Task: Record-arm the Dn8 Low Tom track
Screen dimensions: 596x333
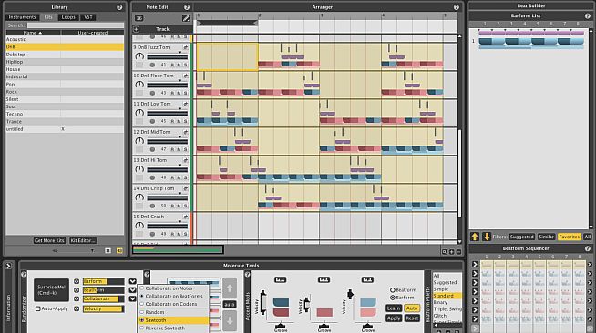Action: (172, 121)
